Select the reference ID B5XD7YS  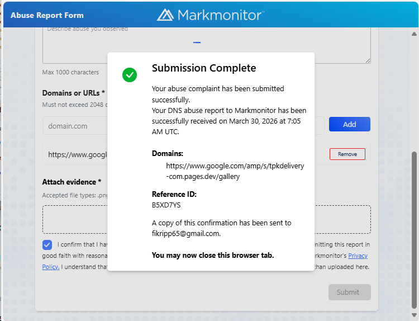166,205
